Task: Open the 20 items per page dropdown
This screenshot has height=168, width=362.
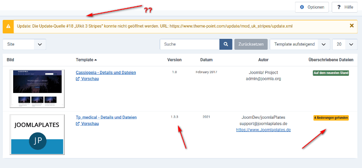Action: (x=345, y=44)
